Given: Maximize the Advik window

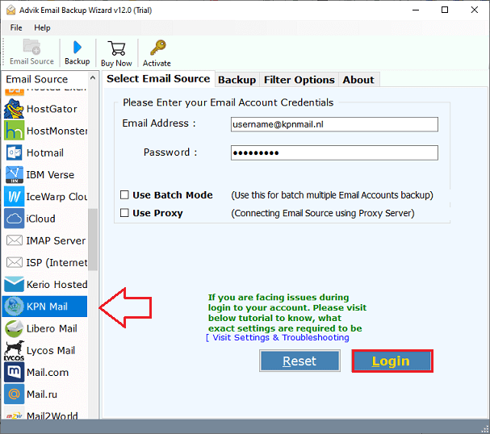Looking at the screenshot, I should (x=445, y=10).
